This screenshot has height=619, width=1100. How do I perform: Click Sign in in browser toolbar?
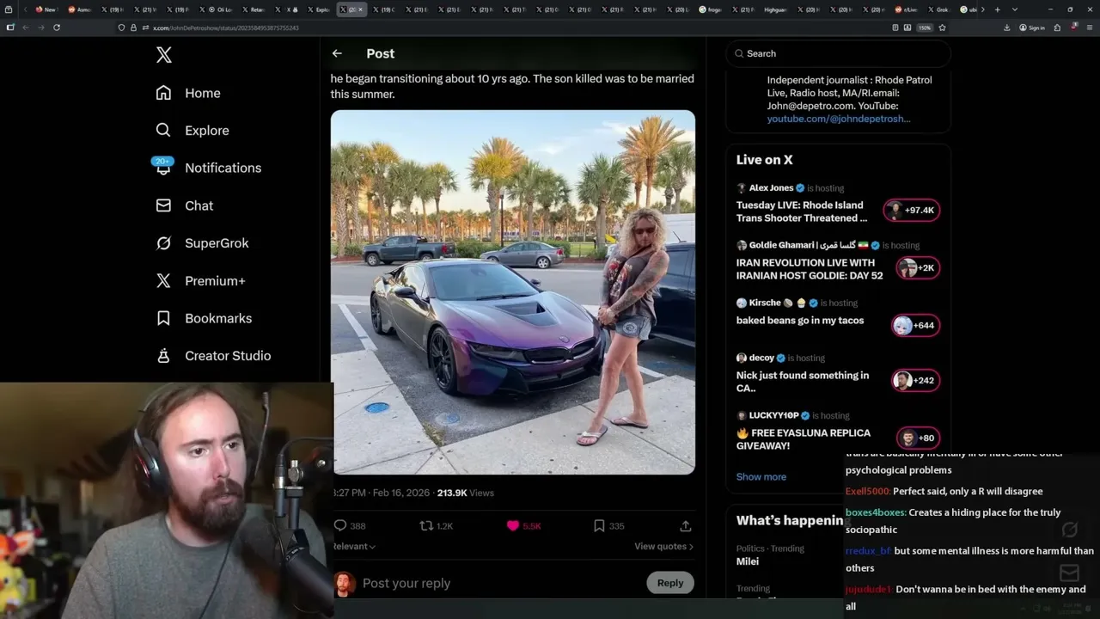pyautogui.click(x=1032, y=28)
